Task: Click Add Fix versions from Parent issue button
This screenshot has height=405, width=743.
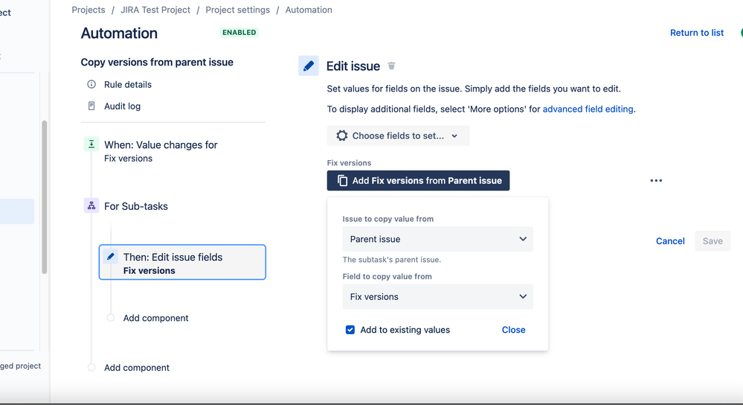Action: (419, 181)
